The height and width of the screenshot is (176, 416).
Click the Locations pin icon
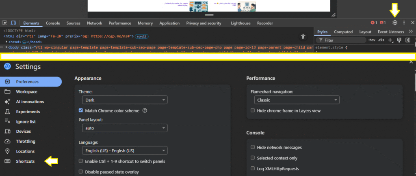point(7,151)
